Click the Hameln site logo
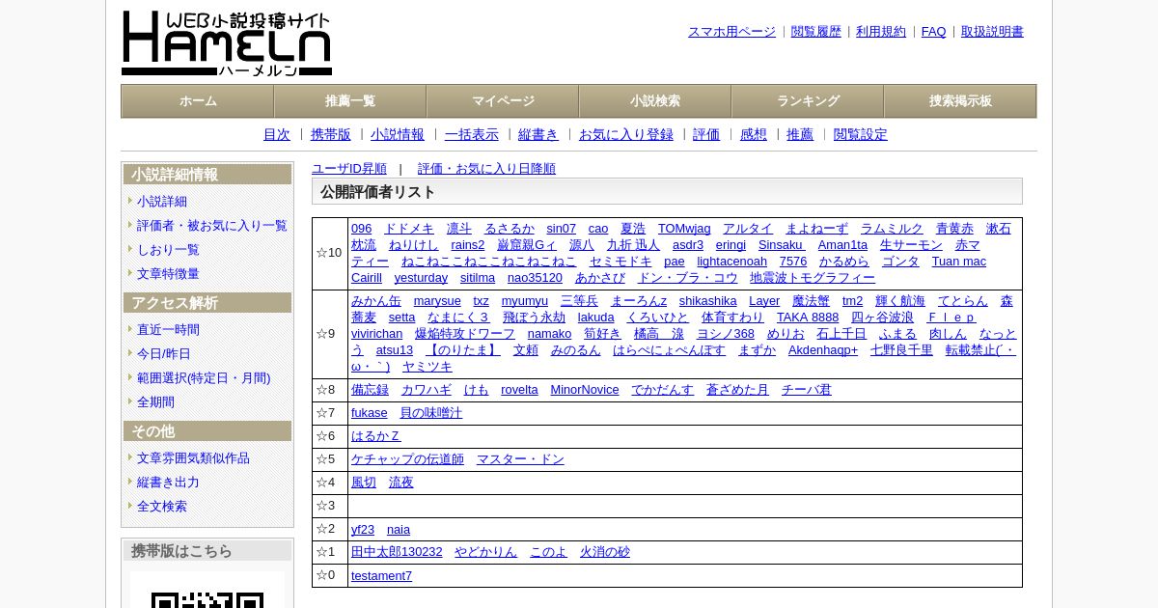The image size is (1158, 608). click(227, 43)
